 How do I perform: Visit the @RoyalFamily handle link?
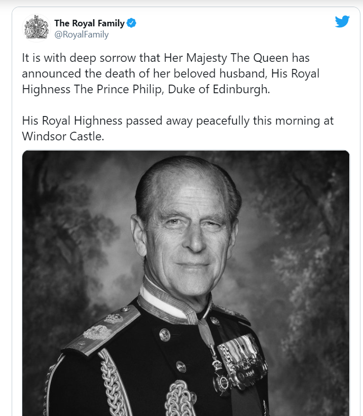(x=82, y=34)
